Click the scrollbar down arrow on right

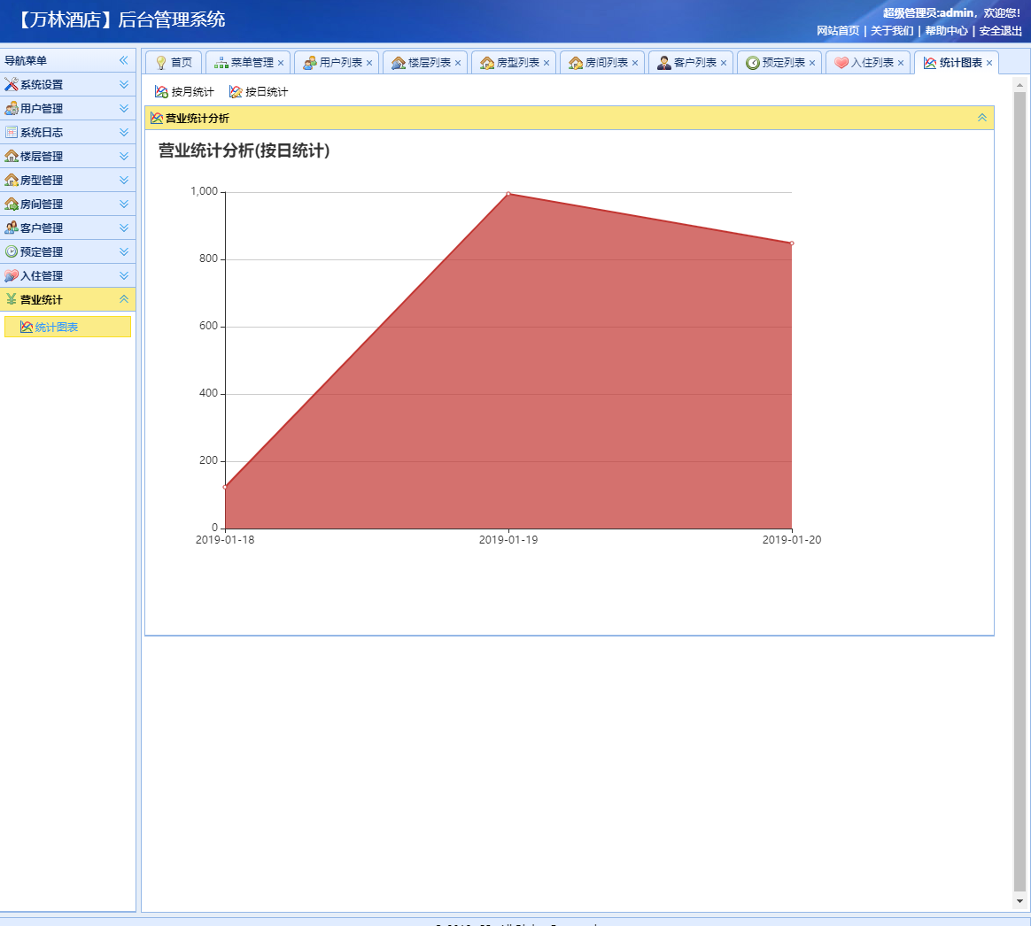[x=1019, y=901]
